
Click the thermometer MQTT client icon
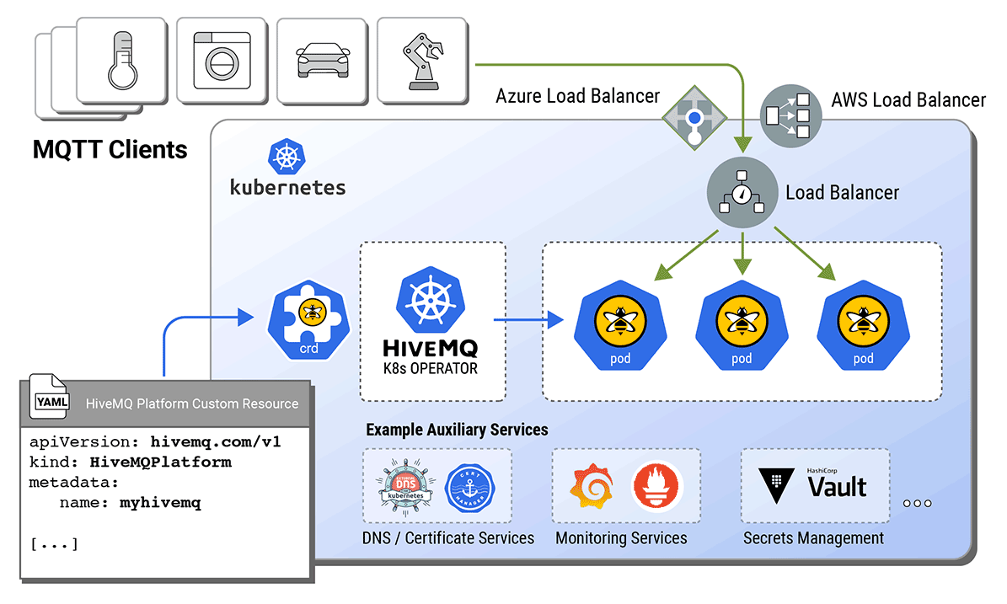tap(122, 61)
